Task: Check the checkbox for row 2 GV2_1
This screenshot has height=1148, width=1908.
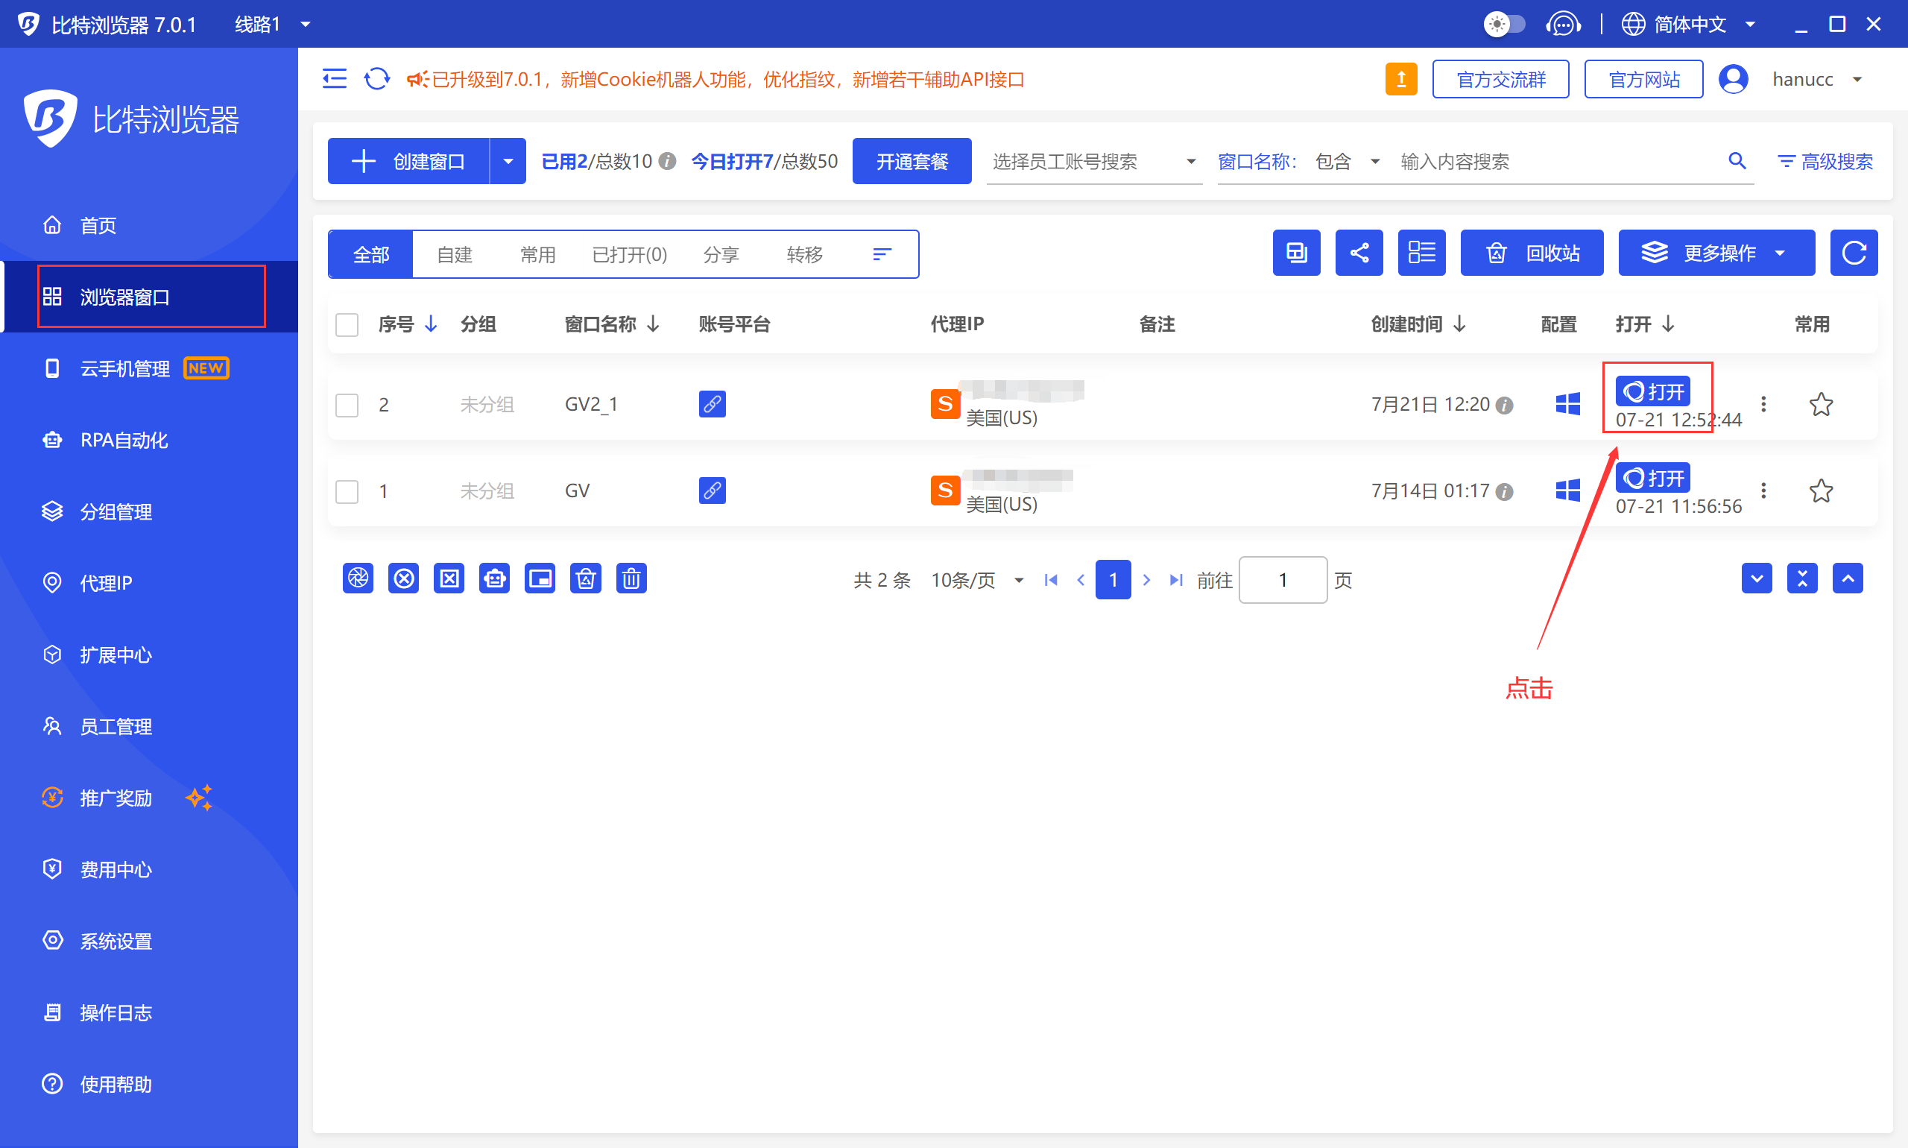Action: point(347,406)
